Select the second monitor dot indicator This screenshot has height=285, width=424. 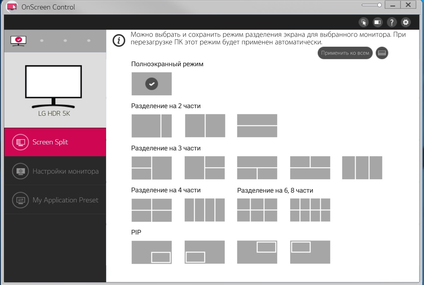point(42,41)
